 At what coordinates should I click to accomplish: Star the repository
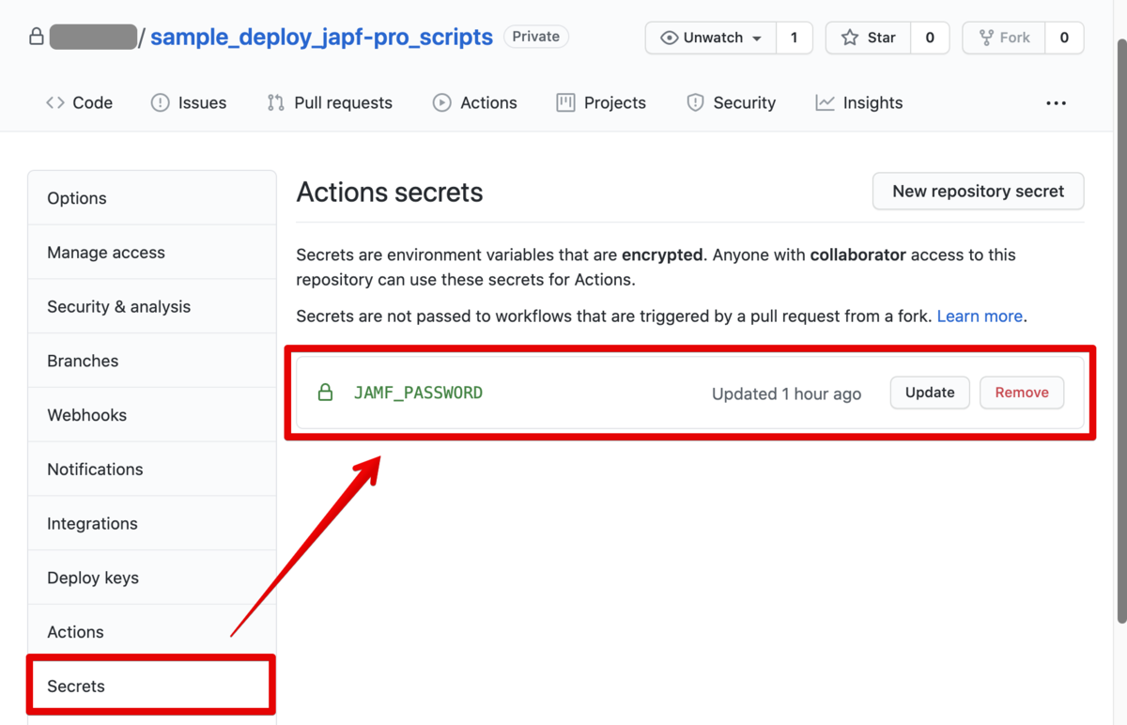pyautogui.click(x=868, y=38)
